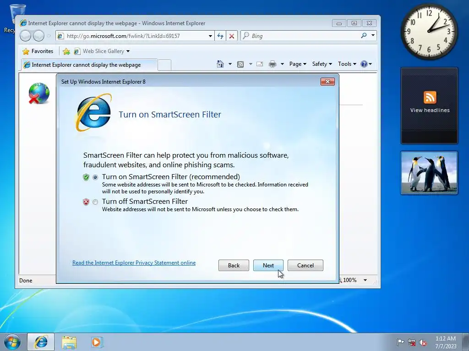Image resolution: width=469 pixels, height=351 pixels.
Task: Click the search magnifier icon
Action: point(364,36)
